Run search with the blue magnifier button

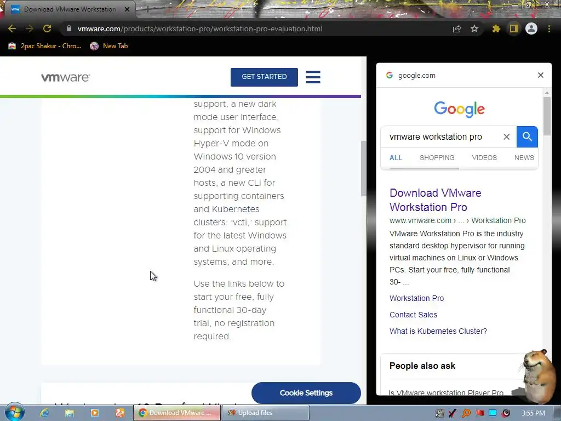click(527, 136)
